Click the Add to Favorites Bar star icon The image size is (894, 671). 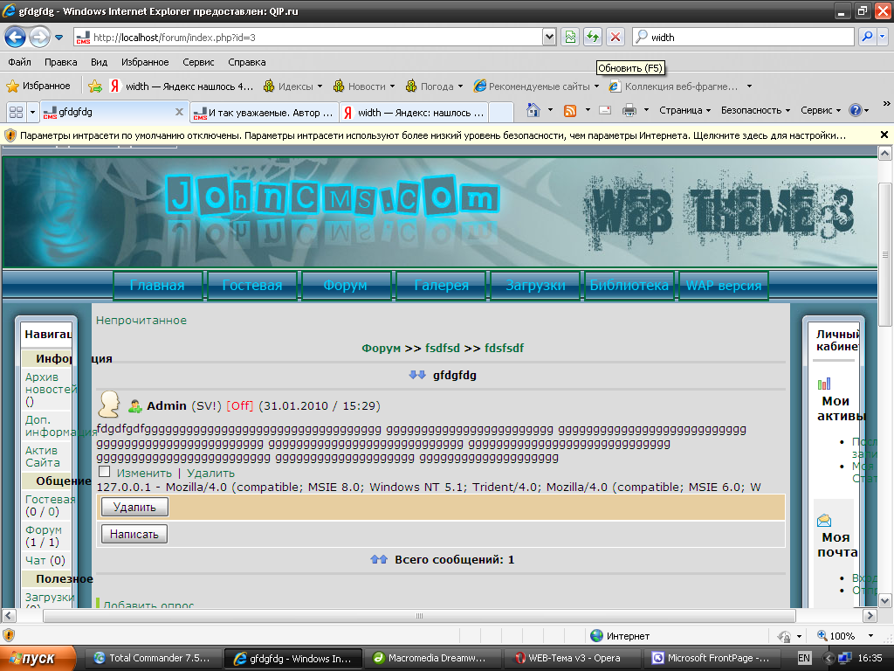click(95, 86)
